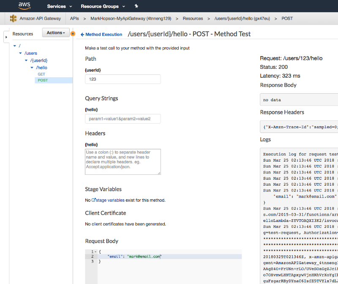Collapse the /{userId} tree node
The image size is (338, 284).
point(26,60)
